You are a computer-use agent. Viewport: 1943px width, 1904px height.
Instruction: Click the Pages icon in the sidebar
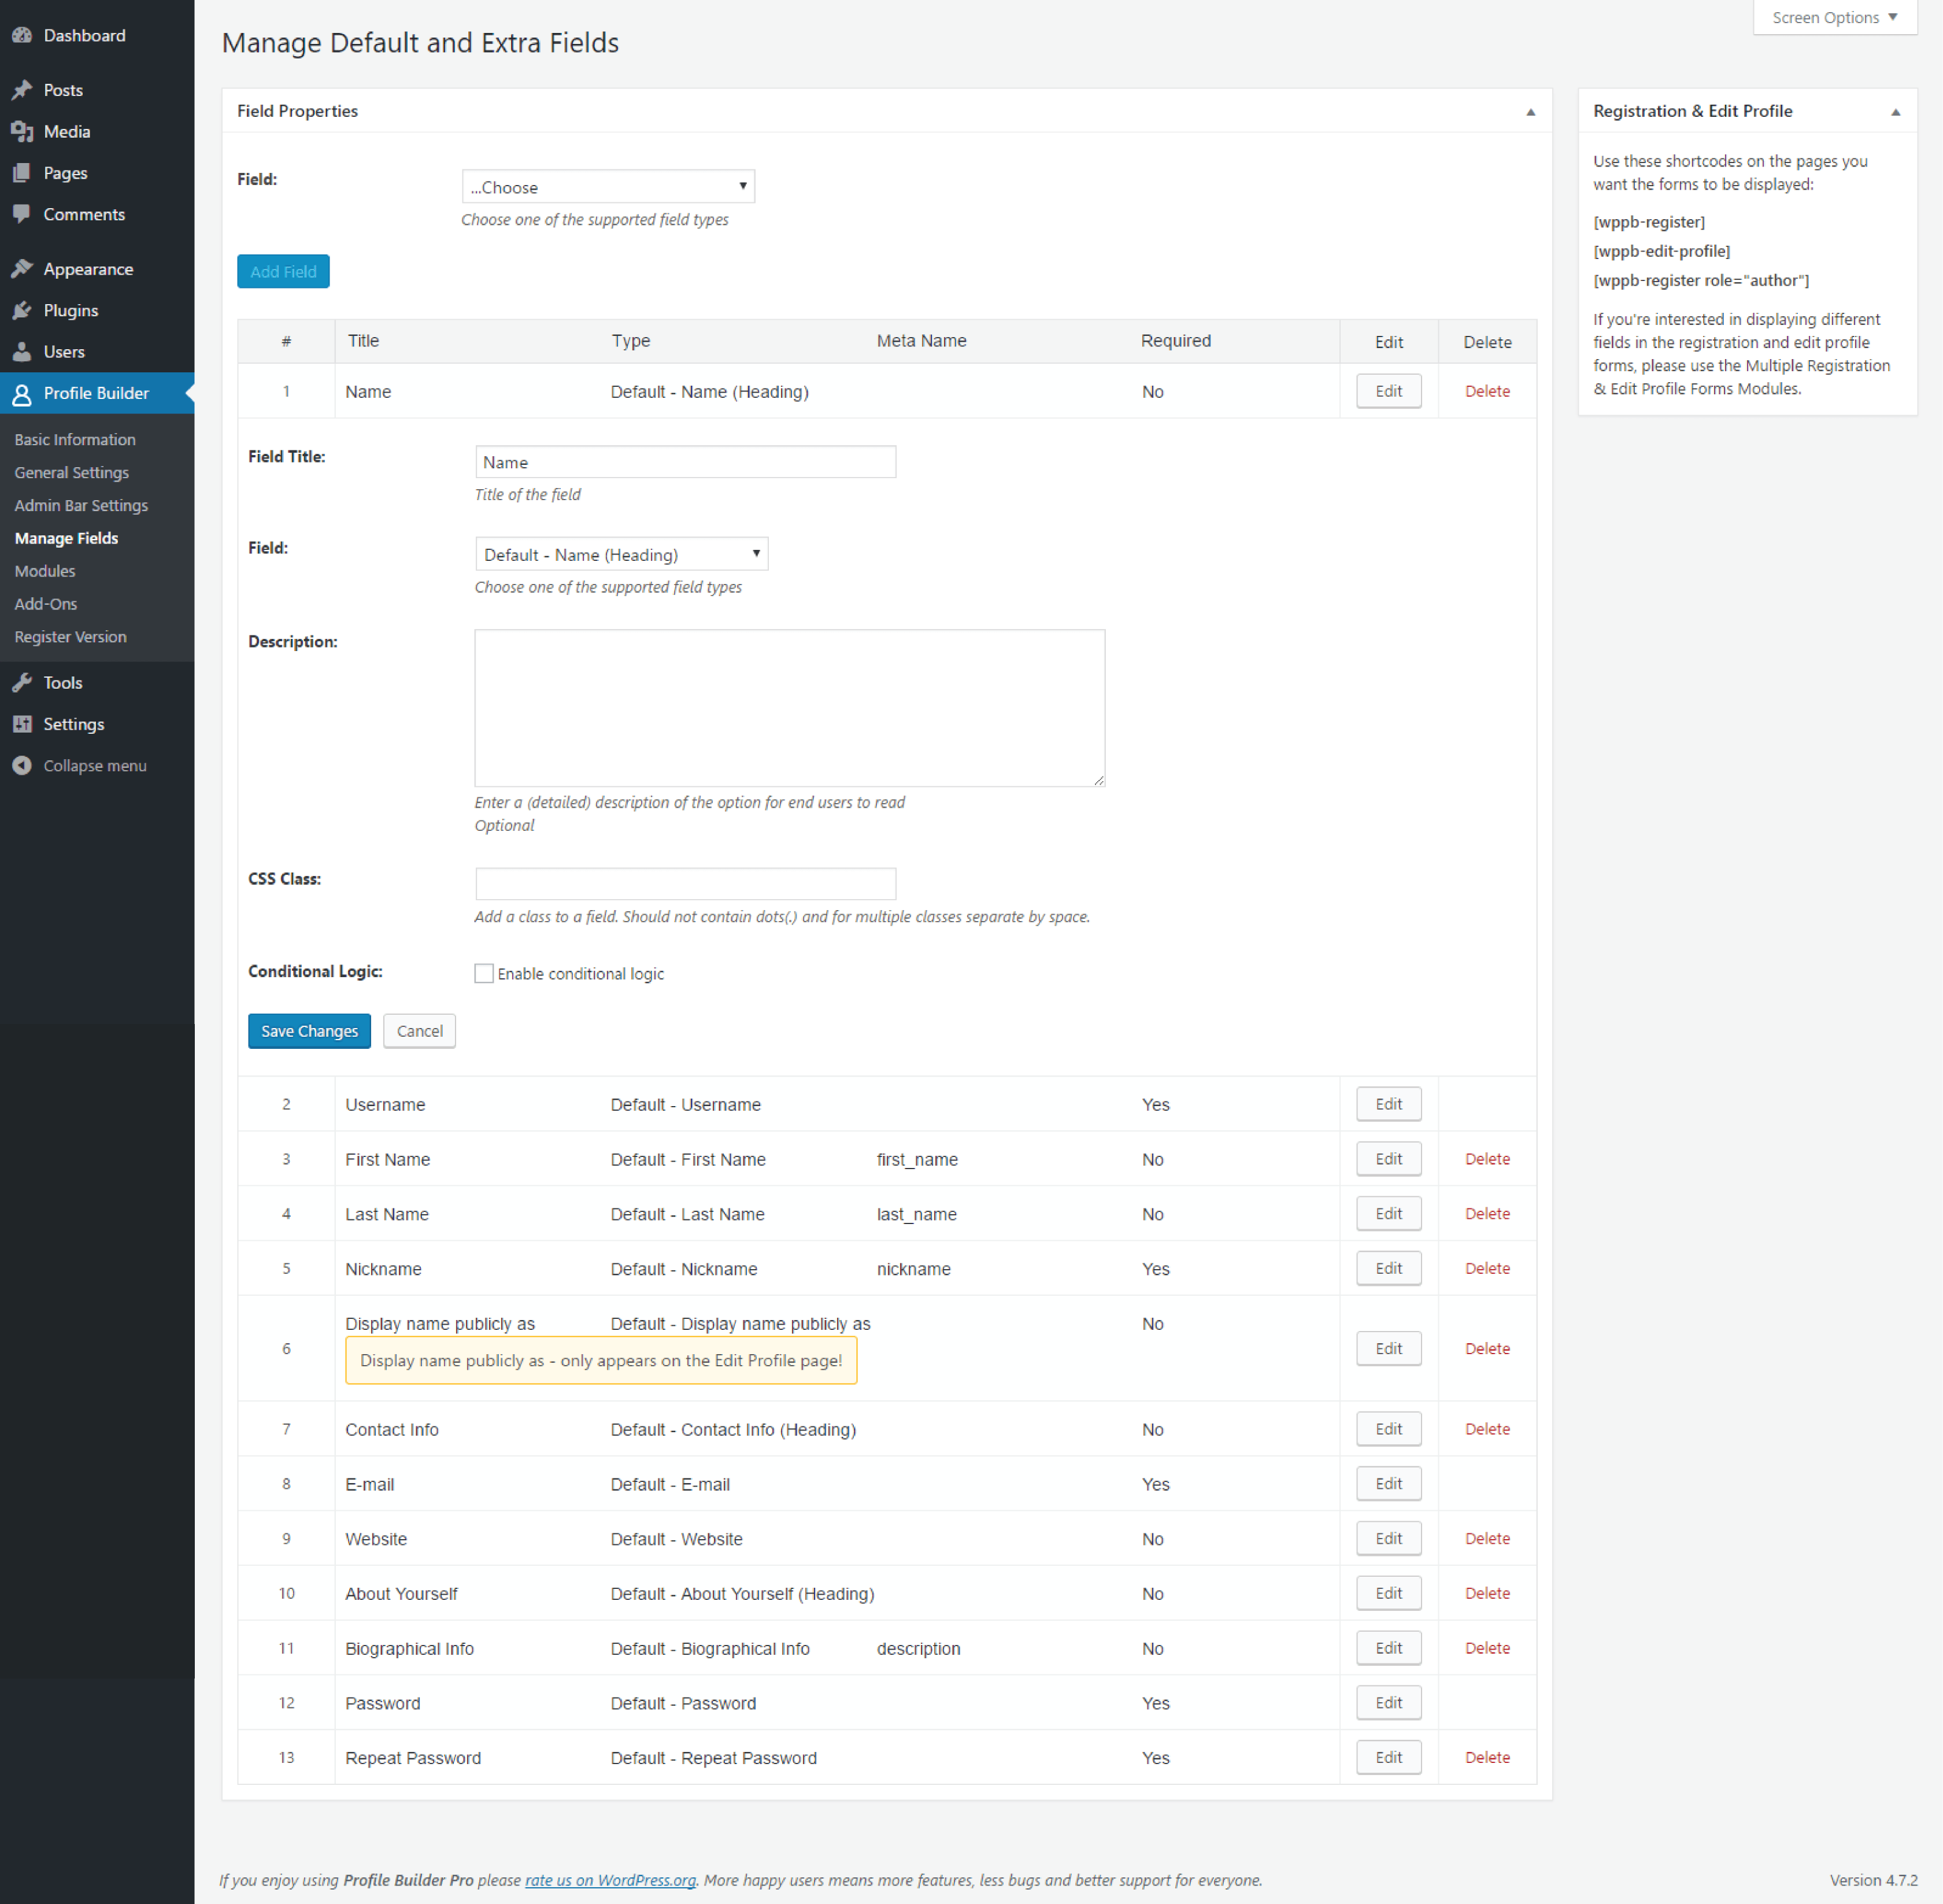(23, 172)
